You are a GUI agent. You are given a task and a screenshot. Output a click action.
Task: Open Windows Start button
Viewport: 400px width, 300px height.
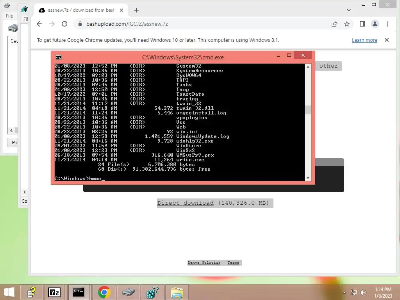[9, 292]
